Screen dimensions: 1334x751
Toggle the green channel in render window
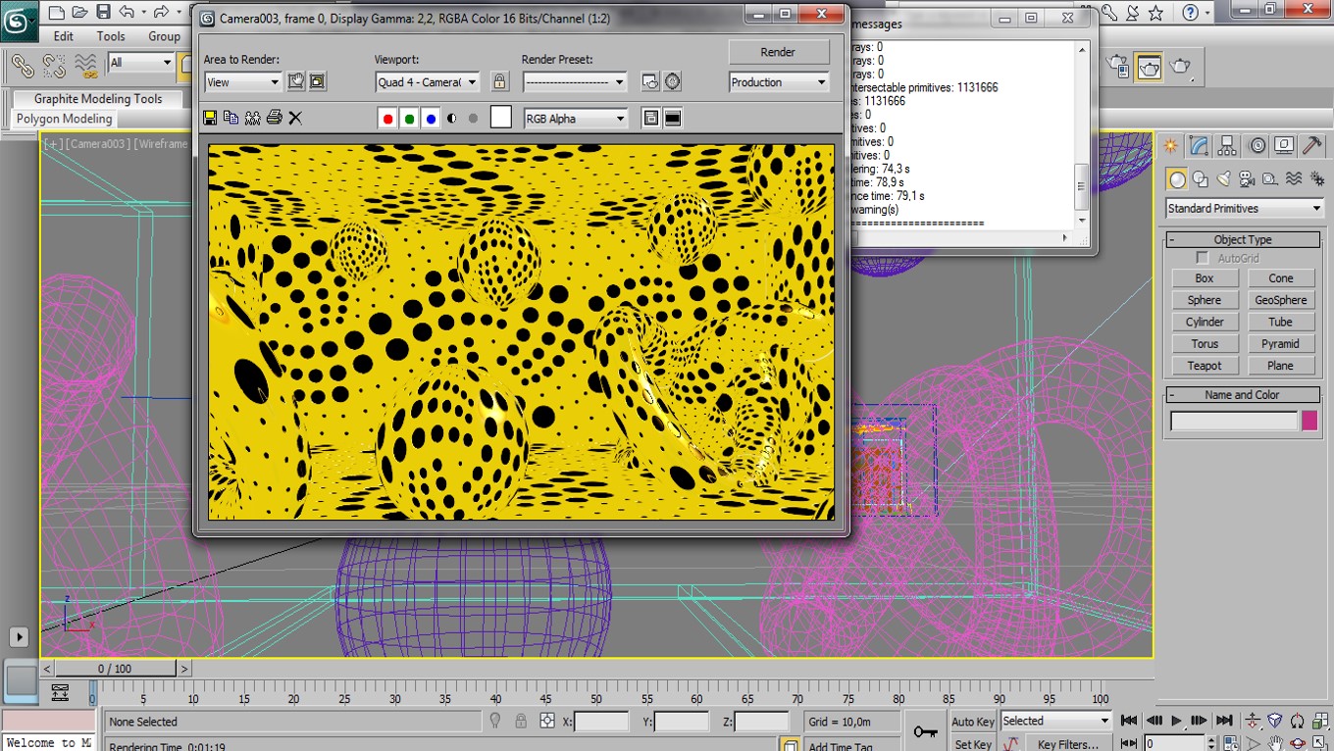pyautogui.click(x=409, y=119)
